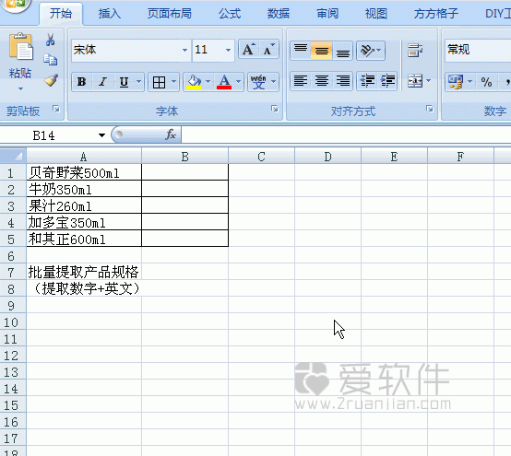The width and height of the screenshot is (511, 456).
Task: Switch to the 开始 tab
Action: (61, 14)
